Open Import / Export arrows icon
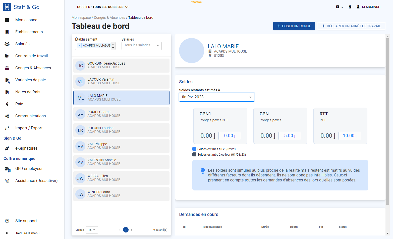This screenshot has height=239, width=393. 7,128
